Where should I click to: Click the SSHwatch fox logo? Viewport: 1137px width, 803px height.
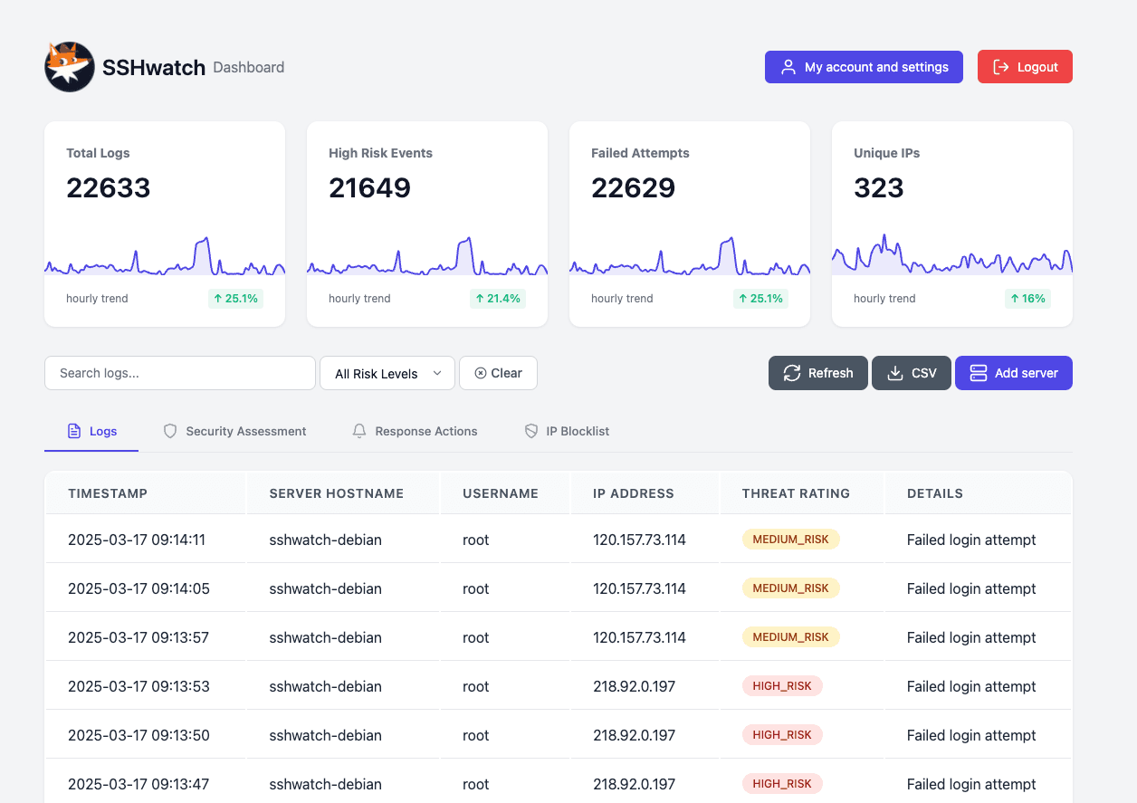point(70,67)
